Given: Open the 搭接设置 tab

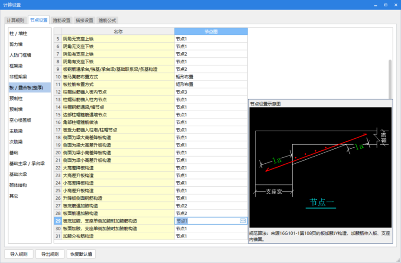Looking at the screenshot, I should tap(84, 20).
